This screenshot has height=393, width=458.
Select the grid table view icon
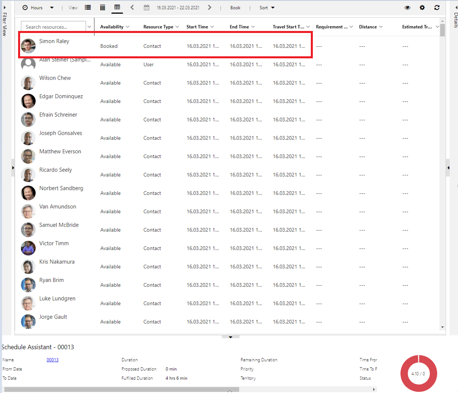(x=117, y=7)
